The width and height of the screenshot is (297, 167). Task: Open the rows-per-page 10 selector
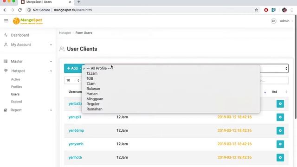tap(73, 80)
